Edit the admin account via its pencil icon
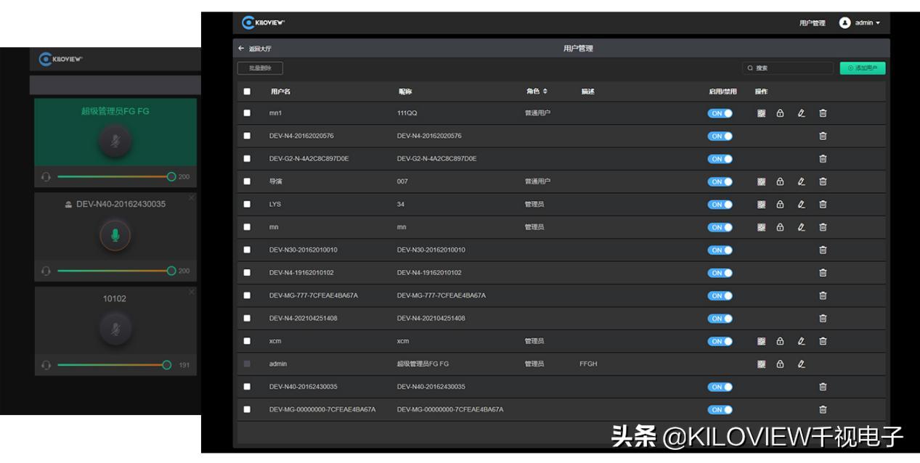Viewport: 920px width, 463px height. [801, 364]
